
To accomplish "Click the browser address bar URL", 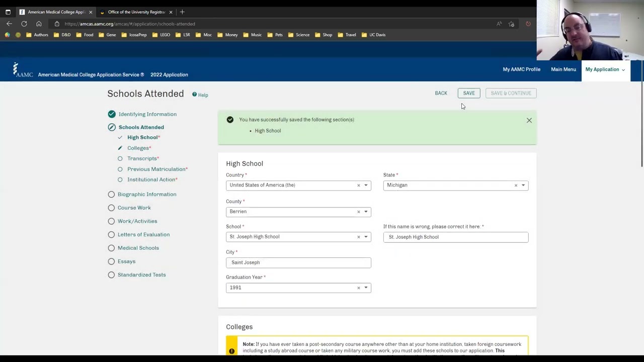I will 130,24.
